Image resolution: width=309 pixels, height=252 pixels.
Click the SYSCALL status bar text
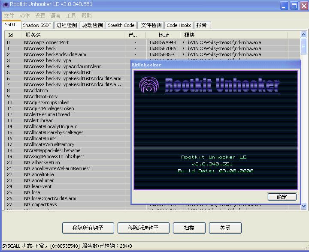(67, 246)
